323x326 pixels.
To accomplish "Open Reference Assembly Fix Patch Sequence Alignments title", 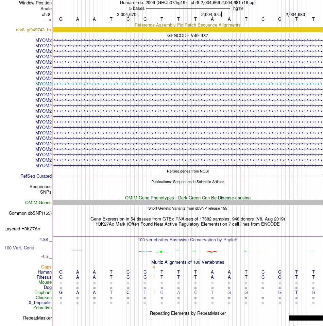I will point(188,25).
